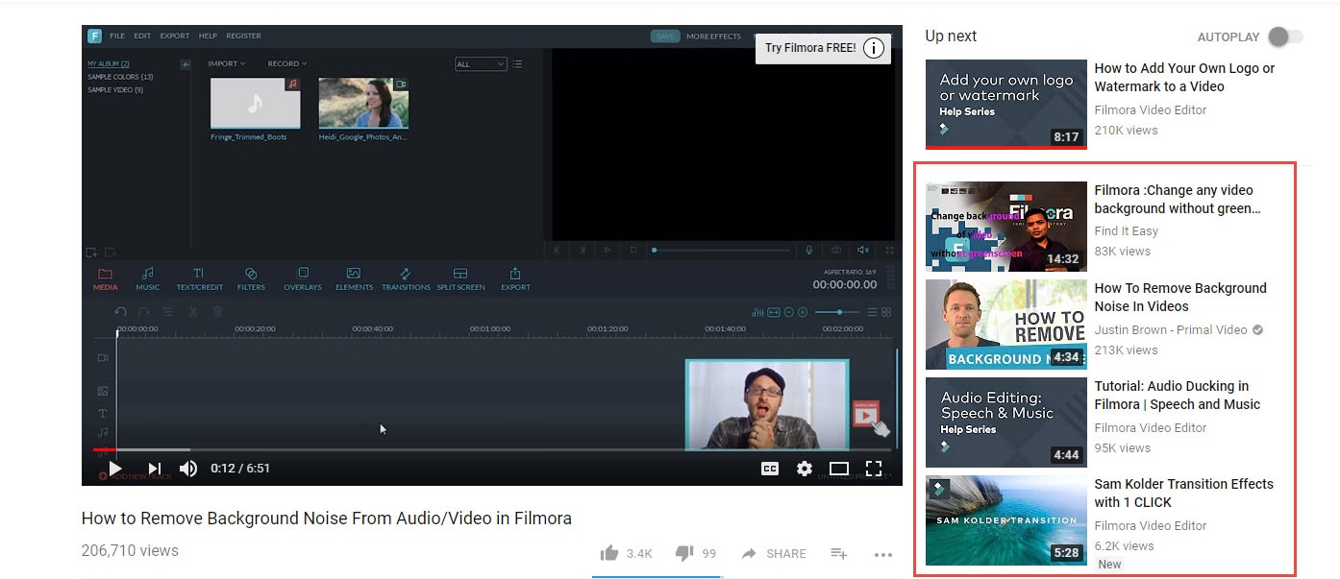Open How to Add Your Own Logo video
Image resolution: width=1340 pixels, height=579 pixels.
click(x=1184, y=77)
